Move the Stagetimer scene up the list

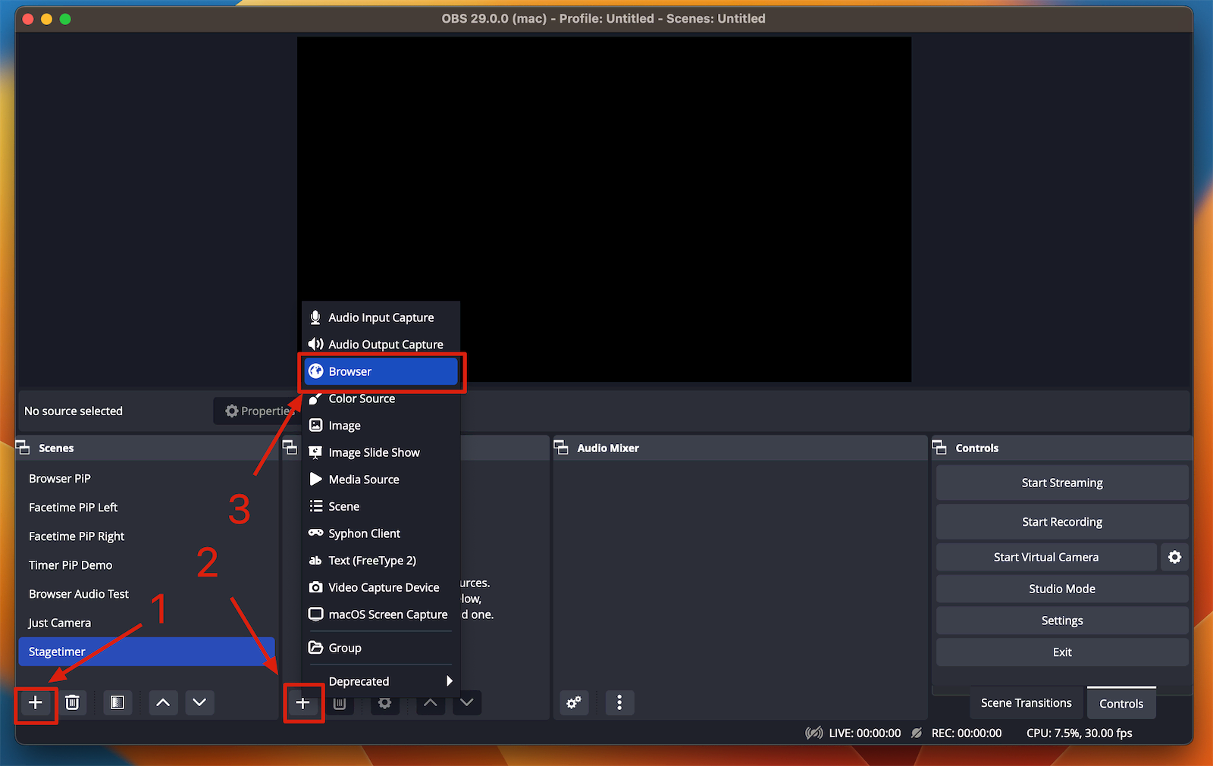pos(162,702)
